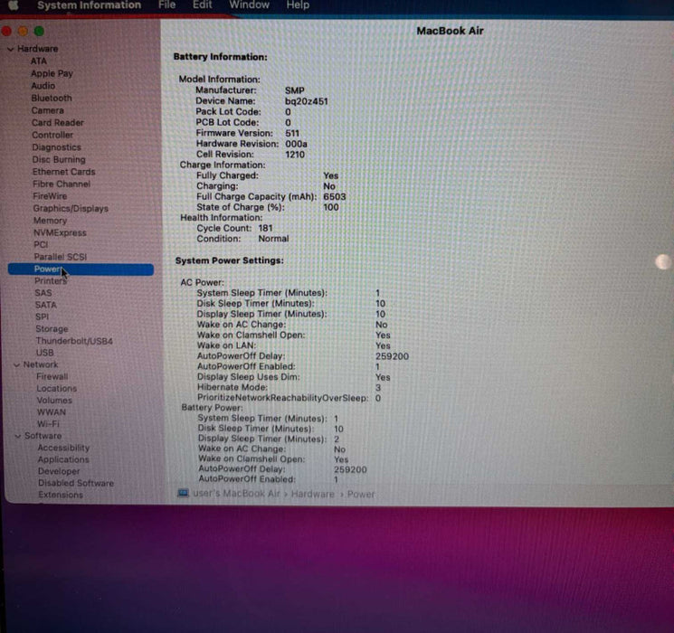Screen dimensions: 674x633
Task: Select WWAN under Network
Action: coord(52,412)
